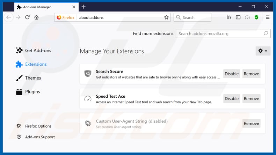
Task: Open a new tab with plus button
Action: pos(83,7)
